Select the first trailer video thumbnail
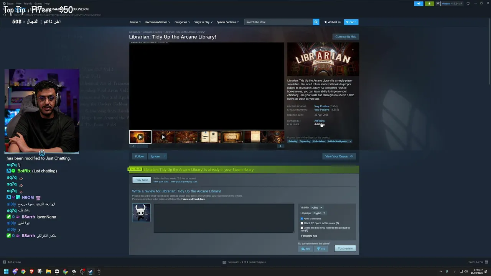 click(x=140, y=137)
